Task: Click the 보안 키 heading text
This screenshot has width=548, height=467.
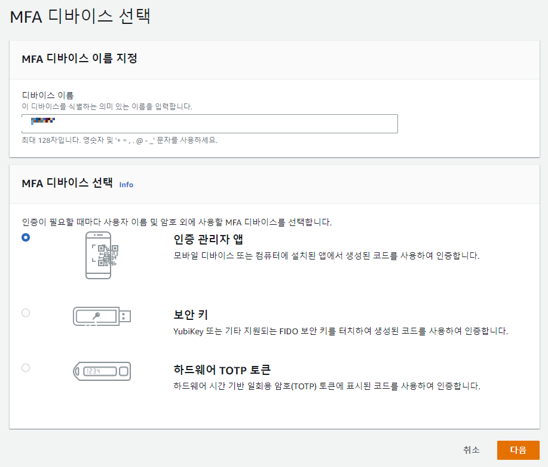Action: tap(191, 315)
